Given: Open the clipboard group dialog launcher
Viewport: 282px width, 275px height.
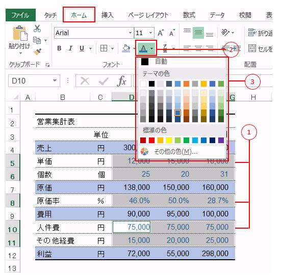Looking at the screenshot, I should point(47,65).
